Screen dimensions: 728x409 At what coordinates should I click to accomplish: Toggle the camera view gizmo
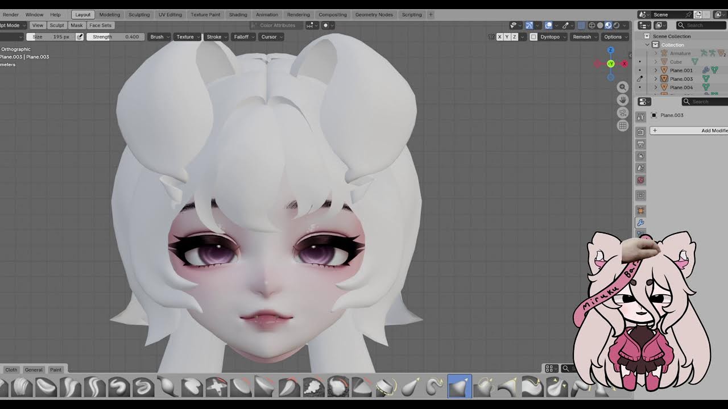pos(623,112)
